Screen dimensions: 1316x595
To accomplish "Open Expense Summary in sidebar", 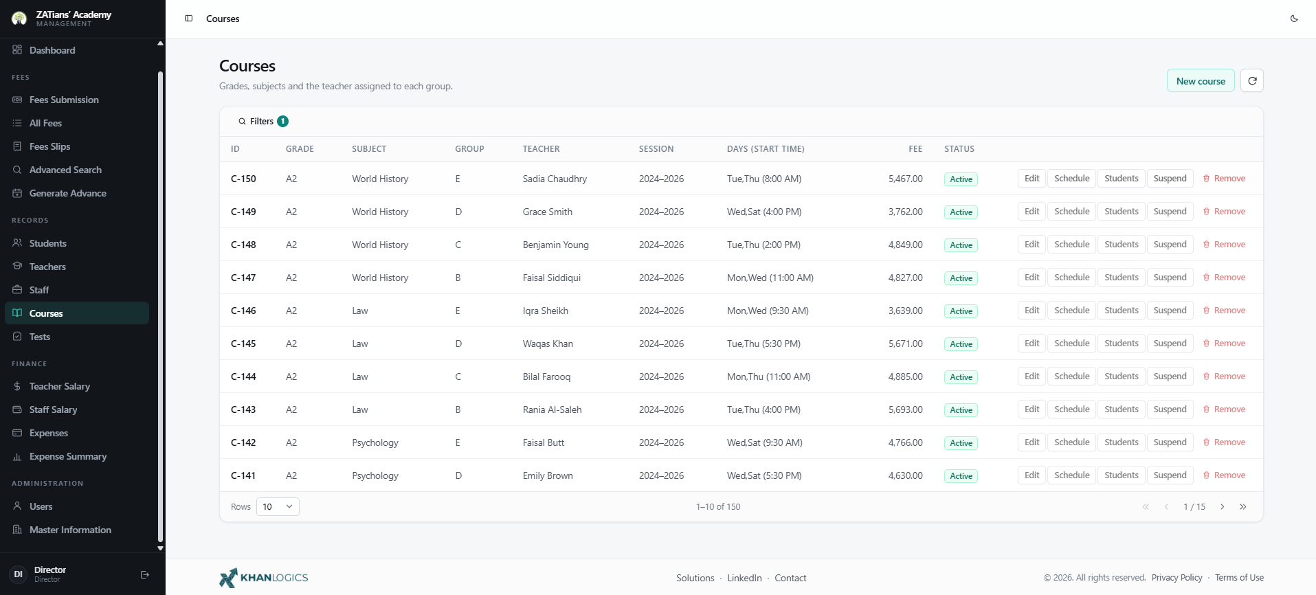I will 77,456.
